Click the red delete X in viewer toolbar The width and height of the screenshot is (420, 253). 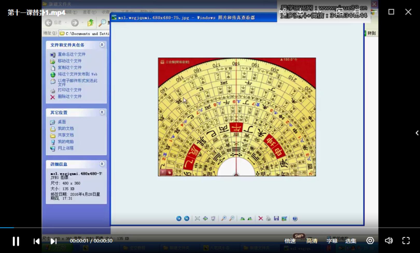[x=261, y=218]
